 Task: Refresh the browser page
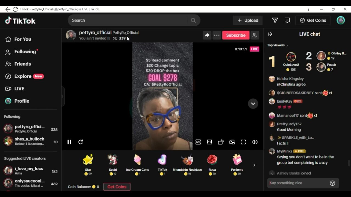tap(15, 9)
